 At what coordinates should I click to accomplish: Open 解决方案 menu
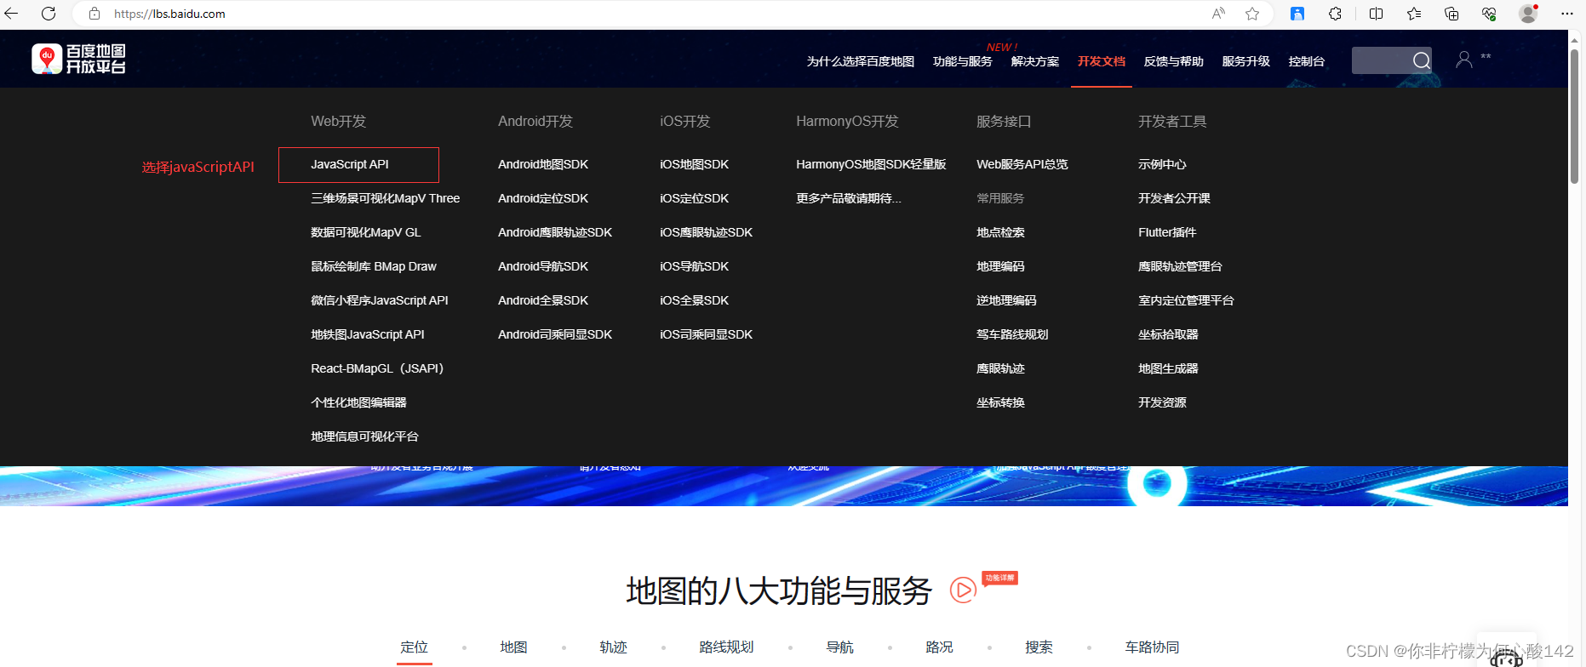pyautogui.click(x=1034, y=61)
